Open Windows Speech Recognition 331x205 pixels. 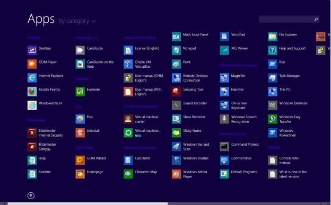[239, 119]
